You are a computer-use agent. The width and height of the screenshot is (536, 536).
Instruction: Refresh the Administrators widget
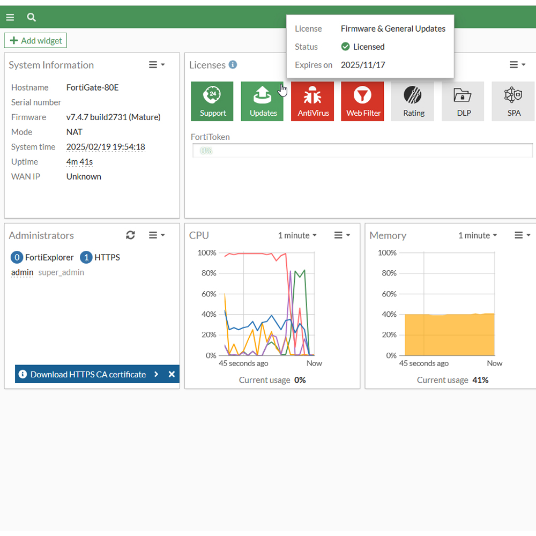pos(130,235)
